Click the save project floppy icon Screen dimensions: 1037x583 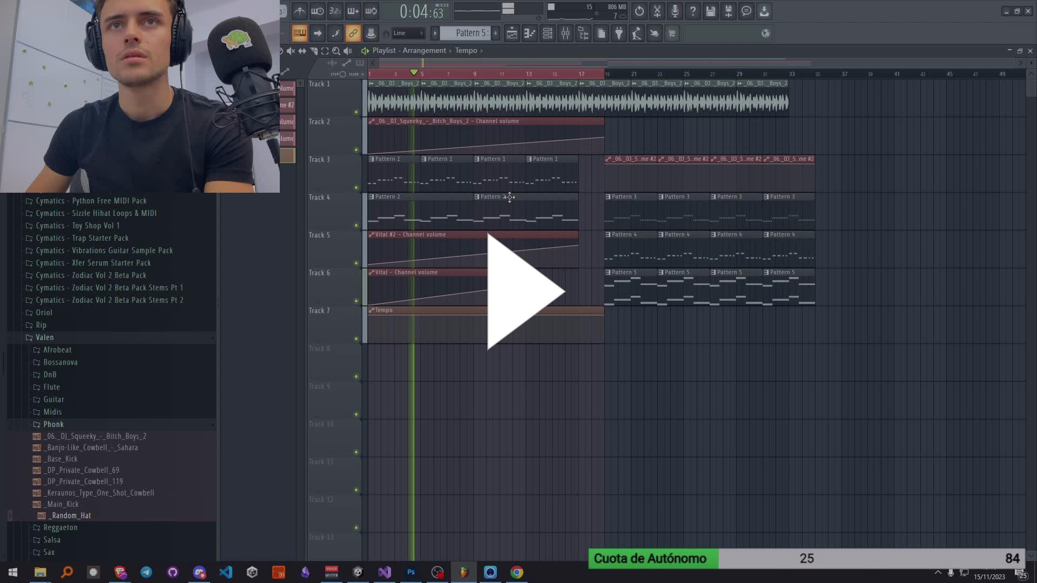click(711, 11)
